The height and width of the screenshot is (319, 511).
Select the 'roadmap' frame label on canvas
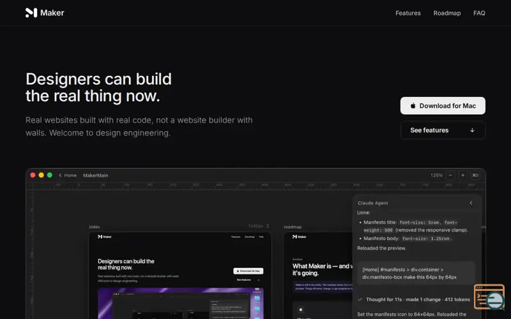(x=293, y=227)
